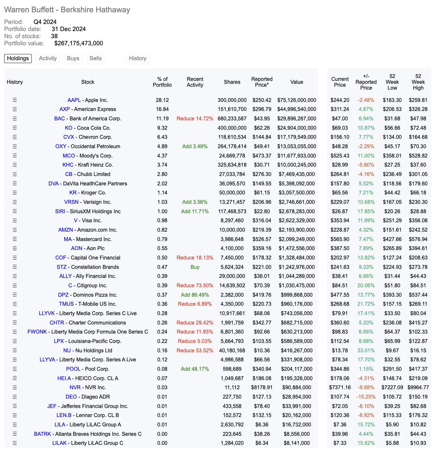Open history icon for Verisign Inc. row

pos(15,202)
